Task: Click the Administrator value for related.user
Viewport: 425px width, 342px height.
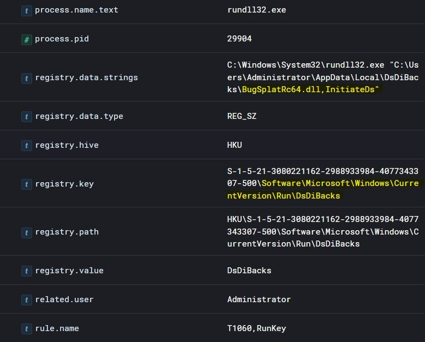Action: 259,299
